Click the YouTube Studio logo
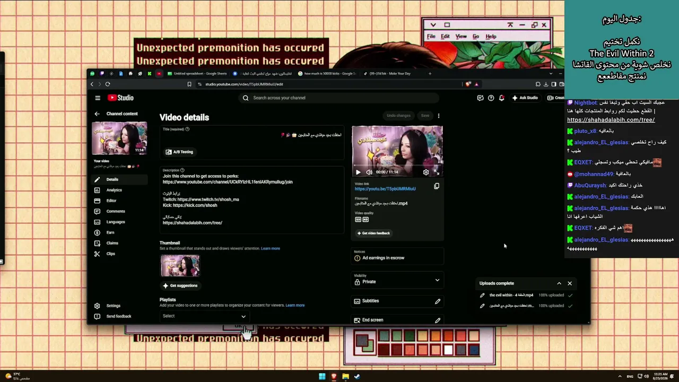679x382 pixels. [120, 98]
